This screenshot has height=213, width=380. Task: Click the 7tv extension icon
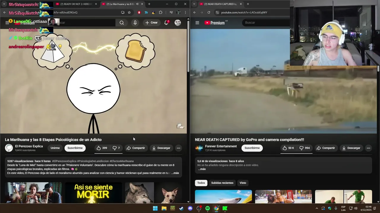click(x=146, y=12)
